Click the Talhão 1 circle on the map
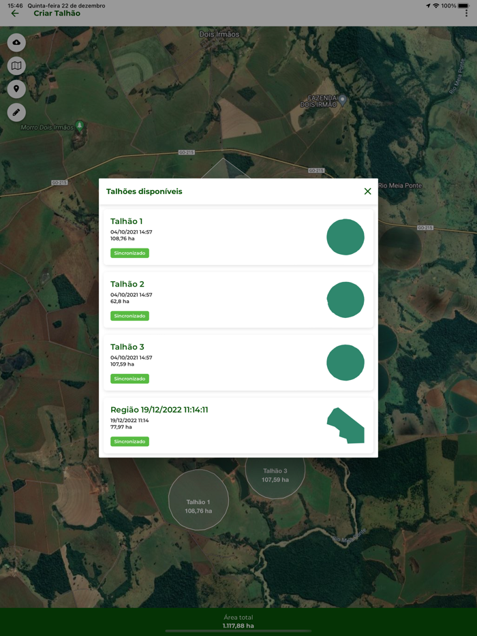This screenshot has width=477, height=636. pos(198,500)
